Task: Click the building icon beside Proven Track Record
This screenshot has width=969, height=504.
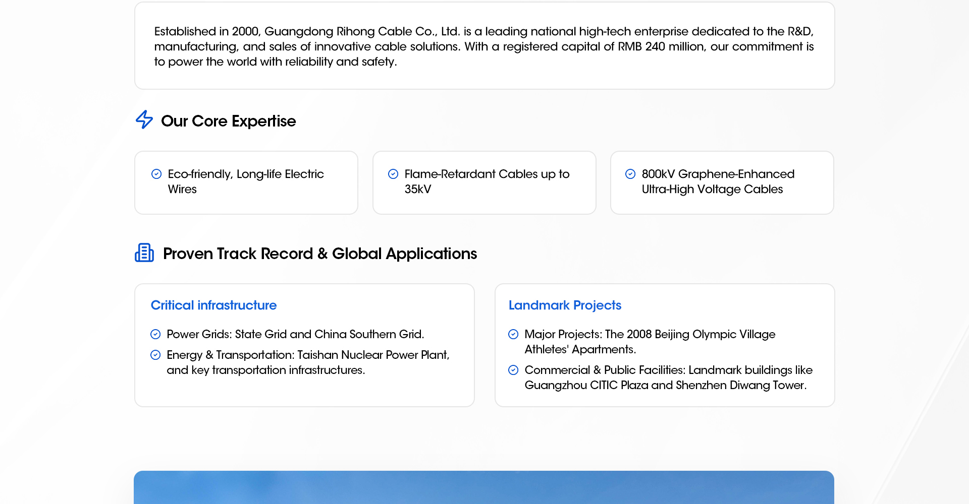Action: pos(144,253)
